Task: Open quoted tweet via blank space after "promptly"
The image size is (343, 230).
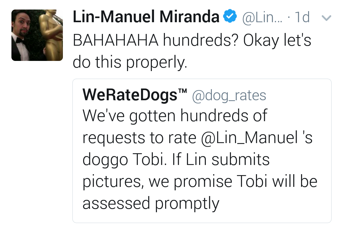Action: 273,203
